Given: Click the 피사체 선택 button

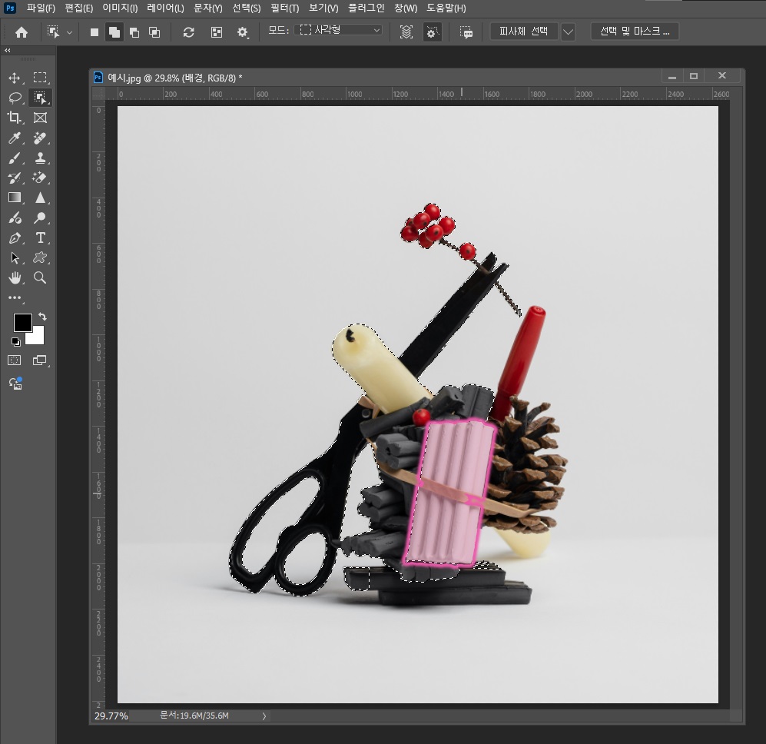Looking at the screenshot, I should coord(524,32).
